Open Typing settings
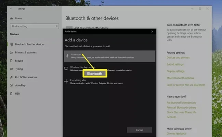Screen dimensions: 222x137 pos(19,69)
